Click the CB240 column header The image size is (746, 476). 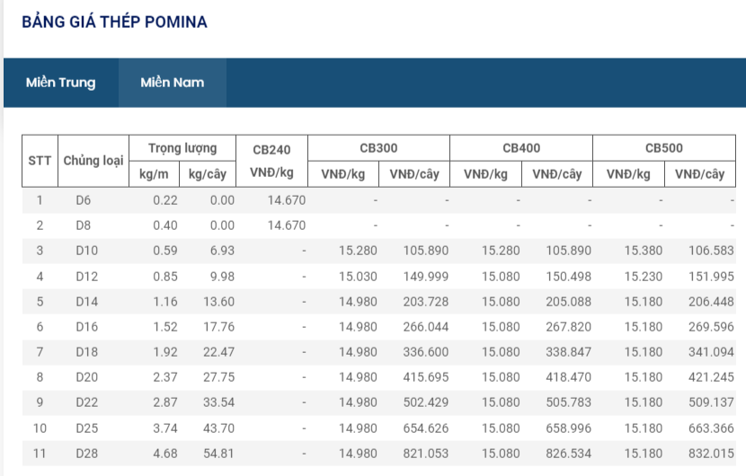[271, 148]
